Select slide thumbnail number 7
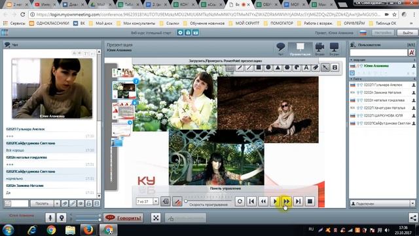This screenshot has width=419, height=236. coord(124,90)
